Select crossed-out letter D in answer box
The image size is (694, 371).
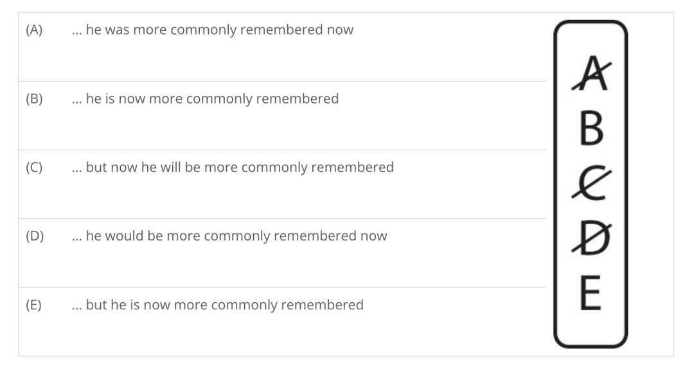[591, 238]
